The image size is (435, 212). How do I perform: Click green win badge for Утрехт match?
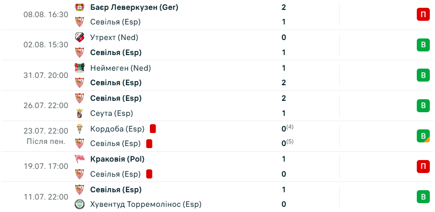[x=423, y=45]
